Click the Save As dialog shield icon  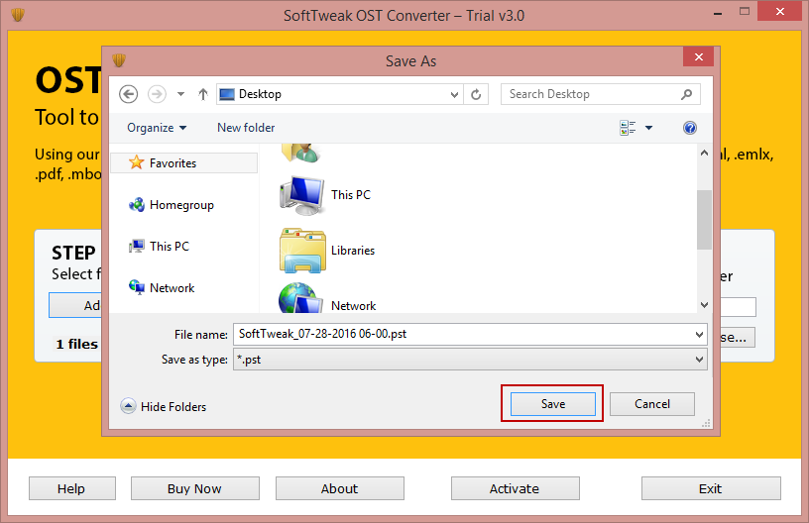click(x=119, y=60)
